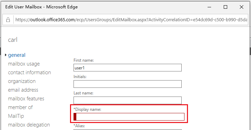Open the mailbox usage section
Screen dimensions: 251x130
click(24, 64)
